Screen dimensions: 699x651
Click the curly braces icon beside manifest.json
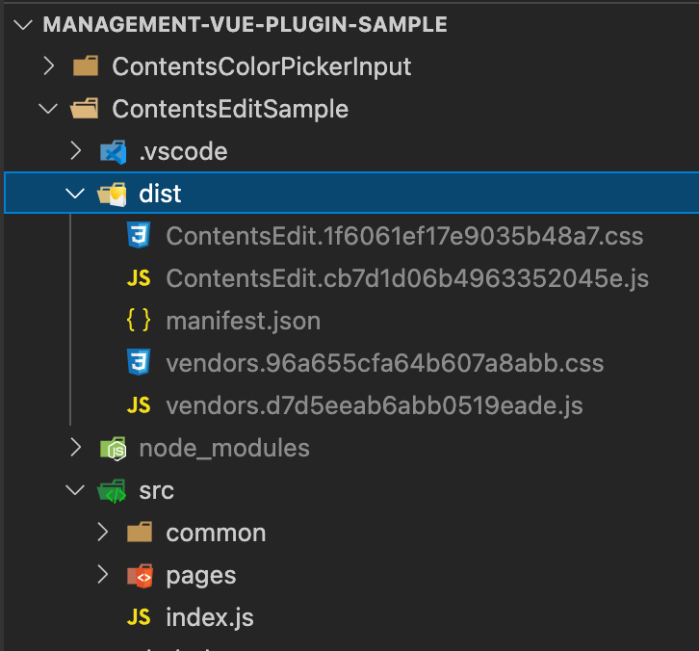(140, 321)
